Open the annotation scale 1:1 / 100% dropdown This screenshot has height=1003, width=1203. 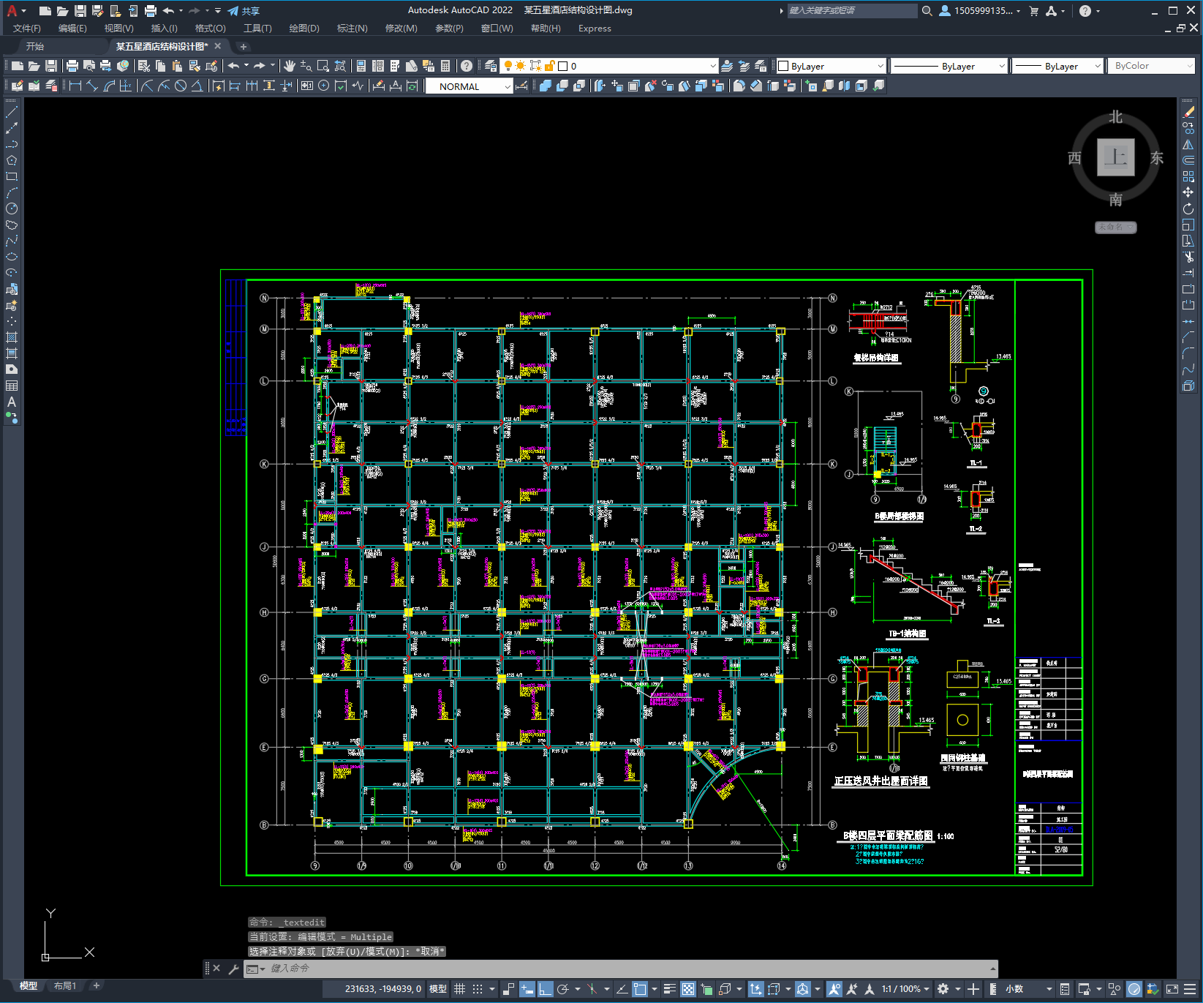coord(905,989)
